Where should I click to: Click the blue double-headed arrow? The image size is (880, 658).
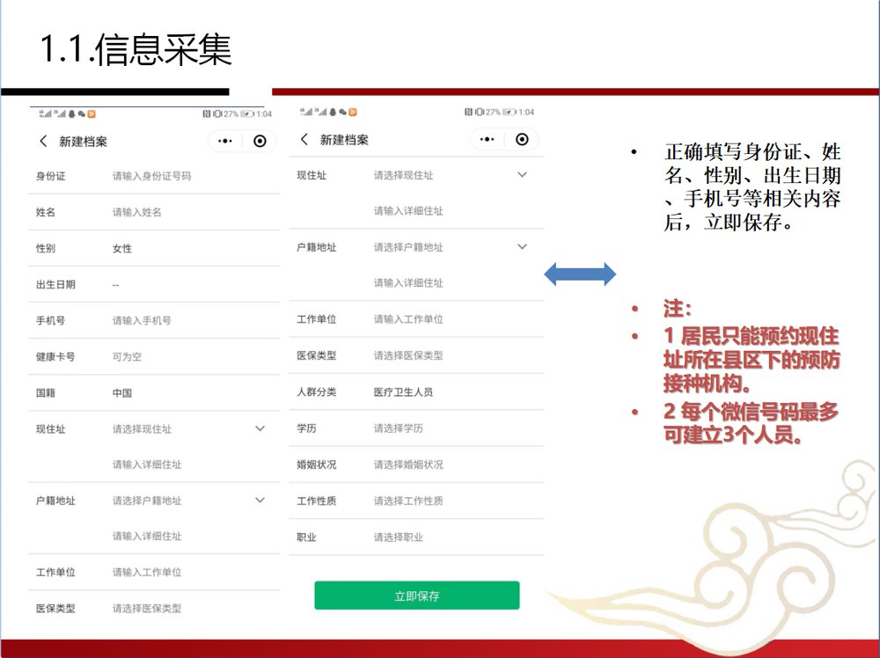point(580,274)
